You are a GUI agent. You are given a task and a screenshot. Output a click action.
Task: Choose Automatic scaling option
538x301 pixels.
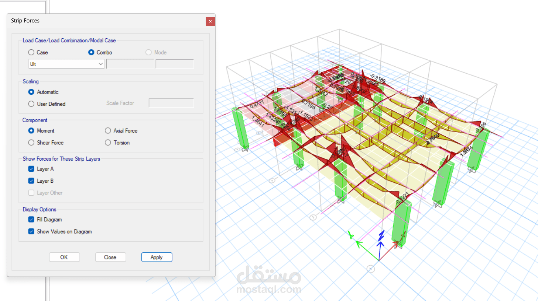[x=31, y=92]
